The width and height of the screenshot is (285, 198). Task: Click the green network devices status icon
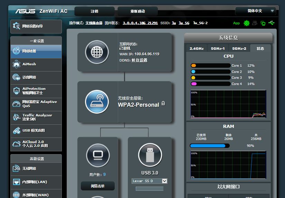point(263,23)
